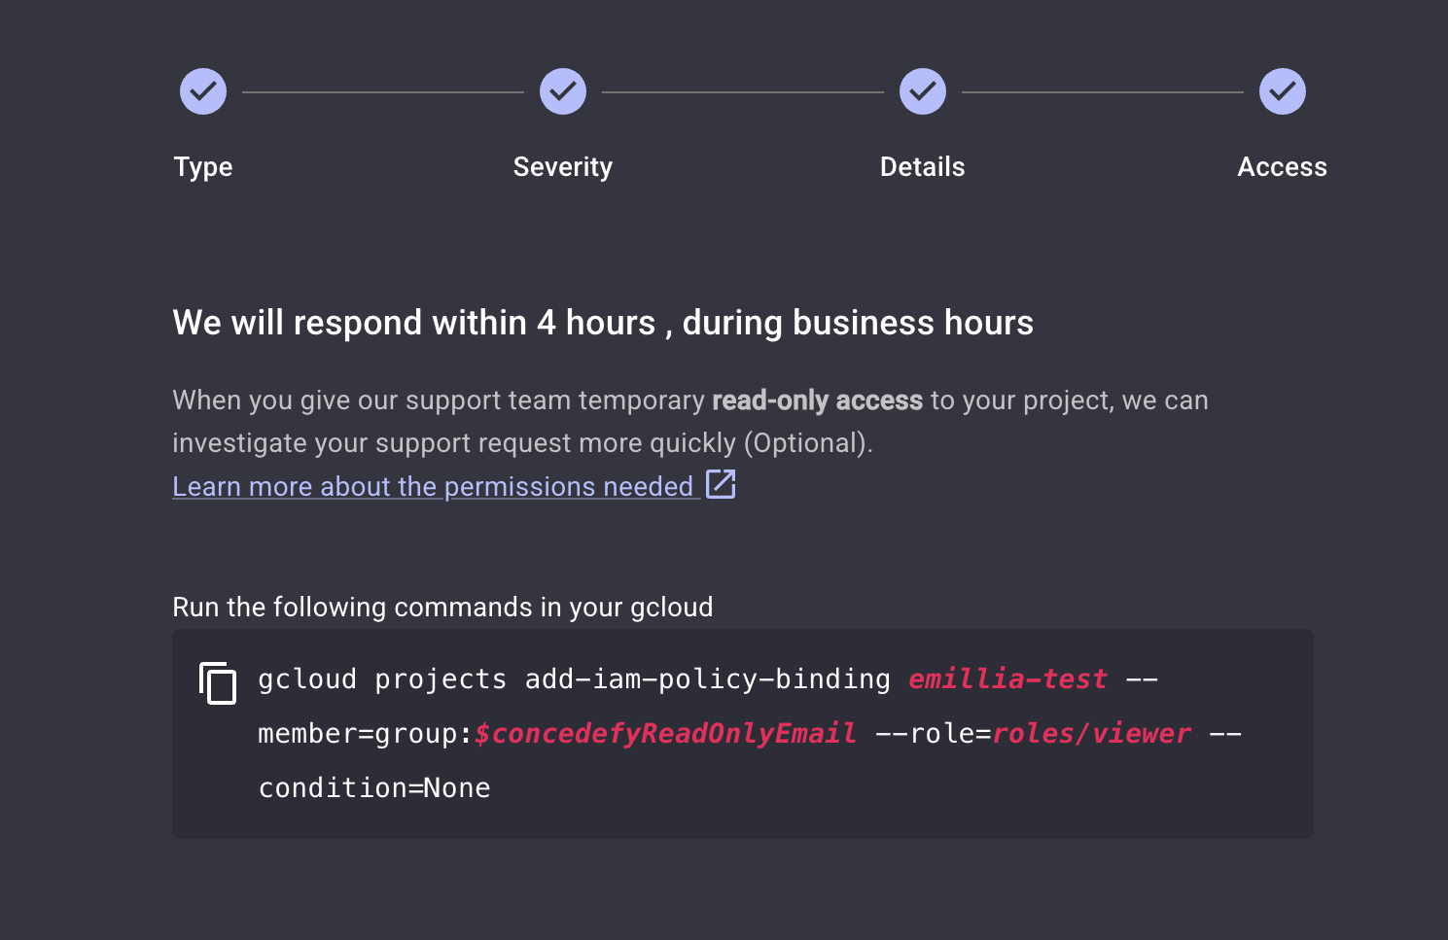Jump to the Details step label

click(923, 167)
